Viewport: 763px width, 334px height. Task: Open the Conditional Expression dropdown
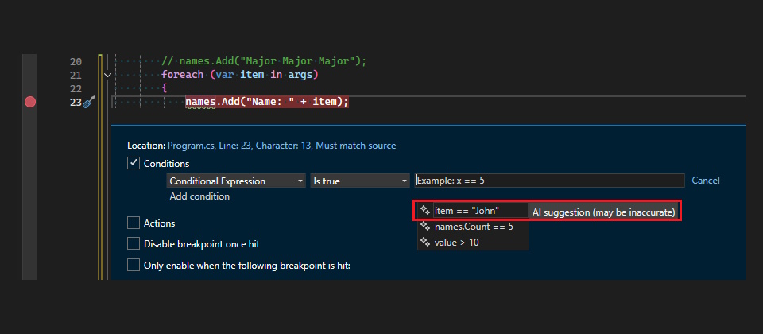(236, 181)
